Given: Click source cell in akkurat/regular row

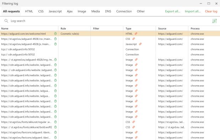Looking at the screenshot, I should point(171,122).
